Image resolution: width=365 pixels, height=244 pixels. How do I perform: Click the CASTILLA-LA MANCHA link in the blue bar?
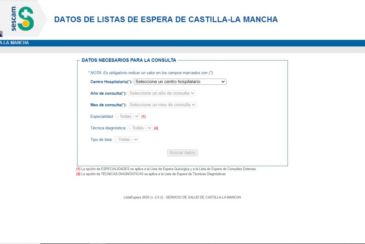15,42
